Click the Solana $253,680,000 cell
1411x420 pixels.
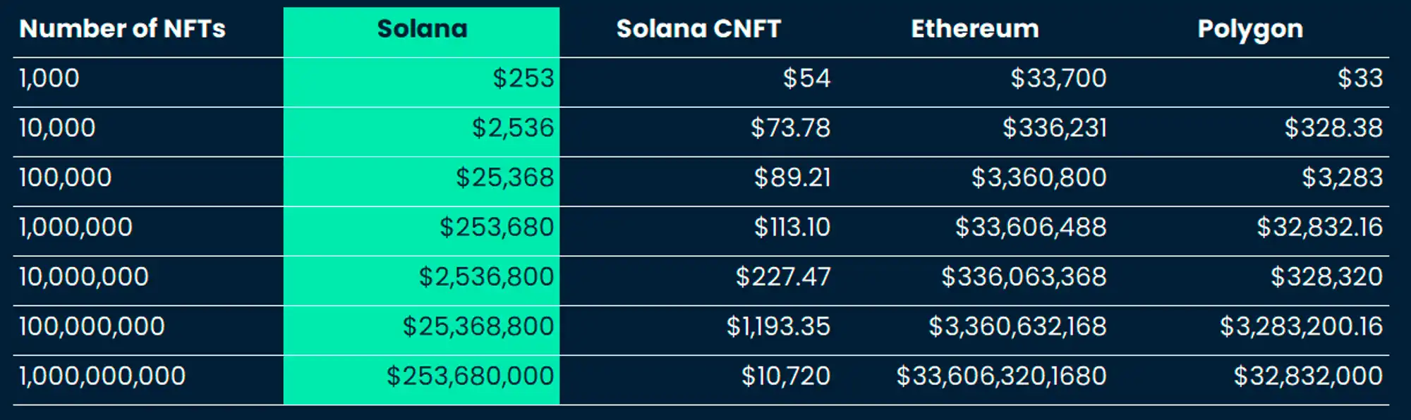pos(470,376)
